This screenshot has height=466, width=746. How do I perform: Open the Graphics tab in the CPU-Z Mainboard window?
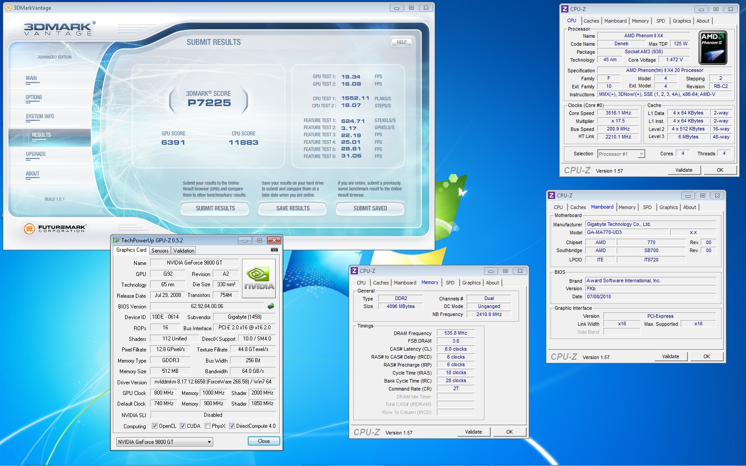click(x=669, y=207)
